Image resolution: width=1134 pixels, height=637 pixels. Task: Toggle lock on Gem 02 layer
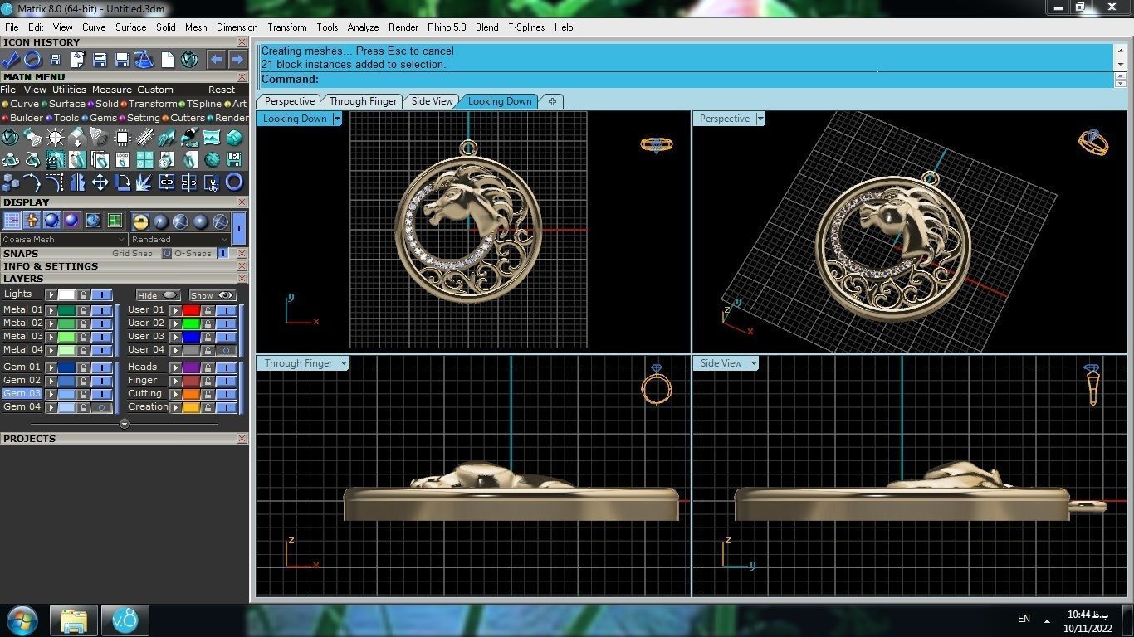coord(83,381)
